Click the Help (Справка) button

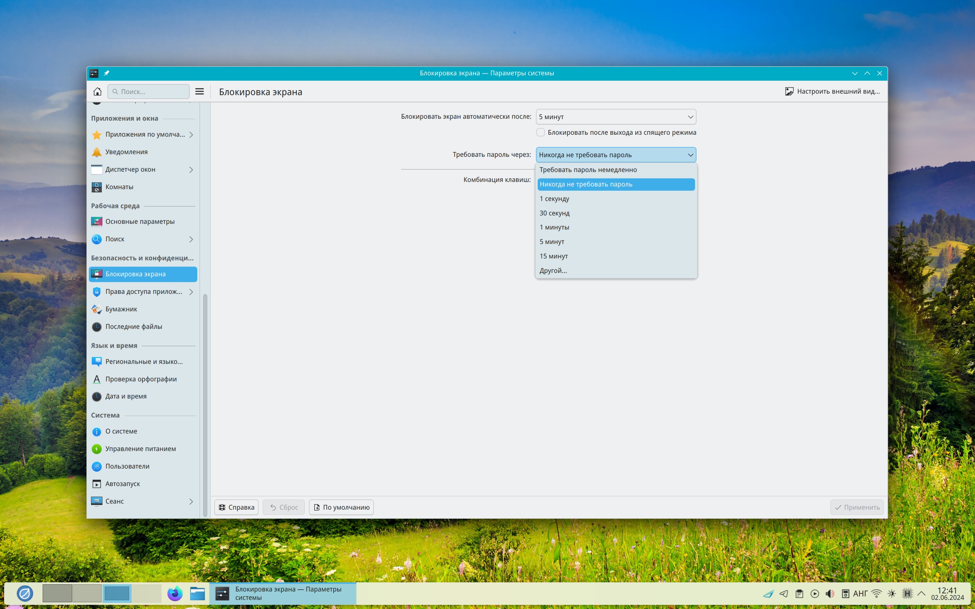point(237,507)
